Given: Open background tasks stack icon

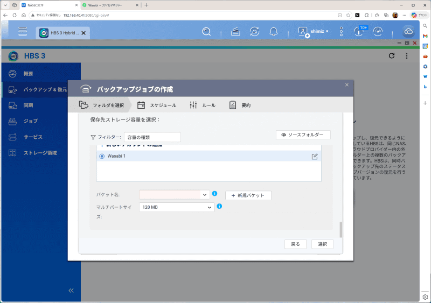Looking at the screenshot, I should pyautogui.click(x=235, y=32).
